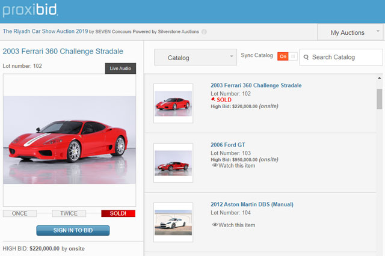Click Watch this item for Lot 104

(x=236, y=225)
